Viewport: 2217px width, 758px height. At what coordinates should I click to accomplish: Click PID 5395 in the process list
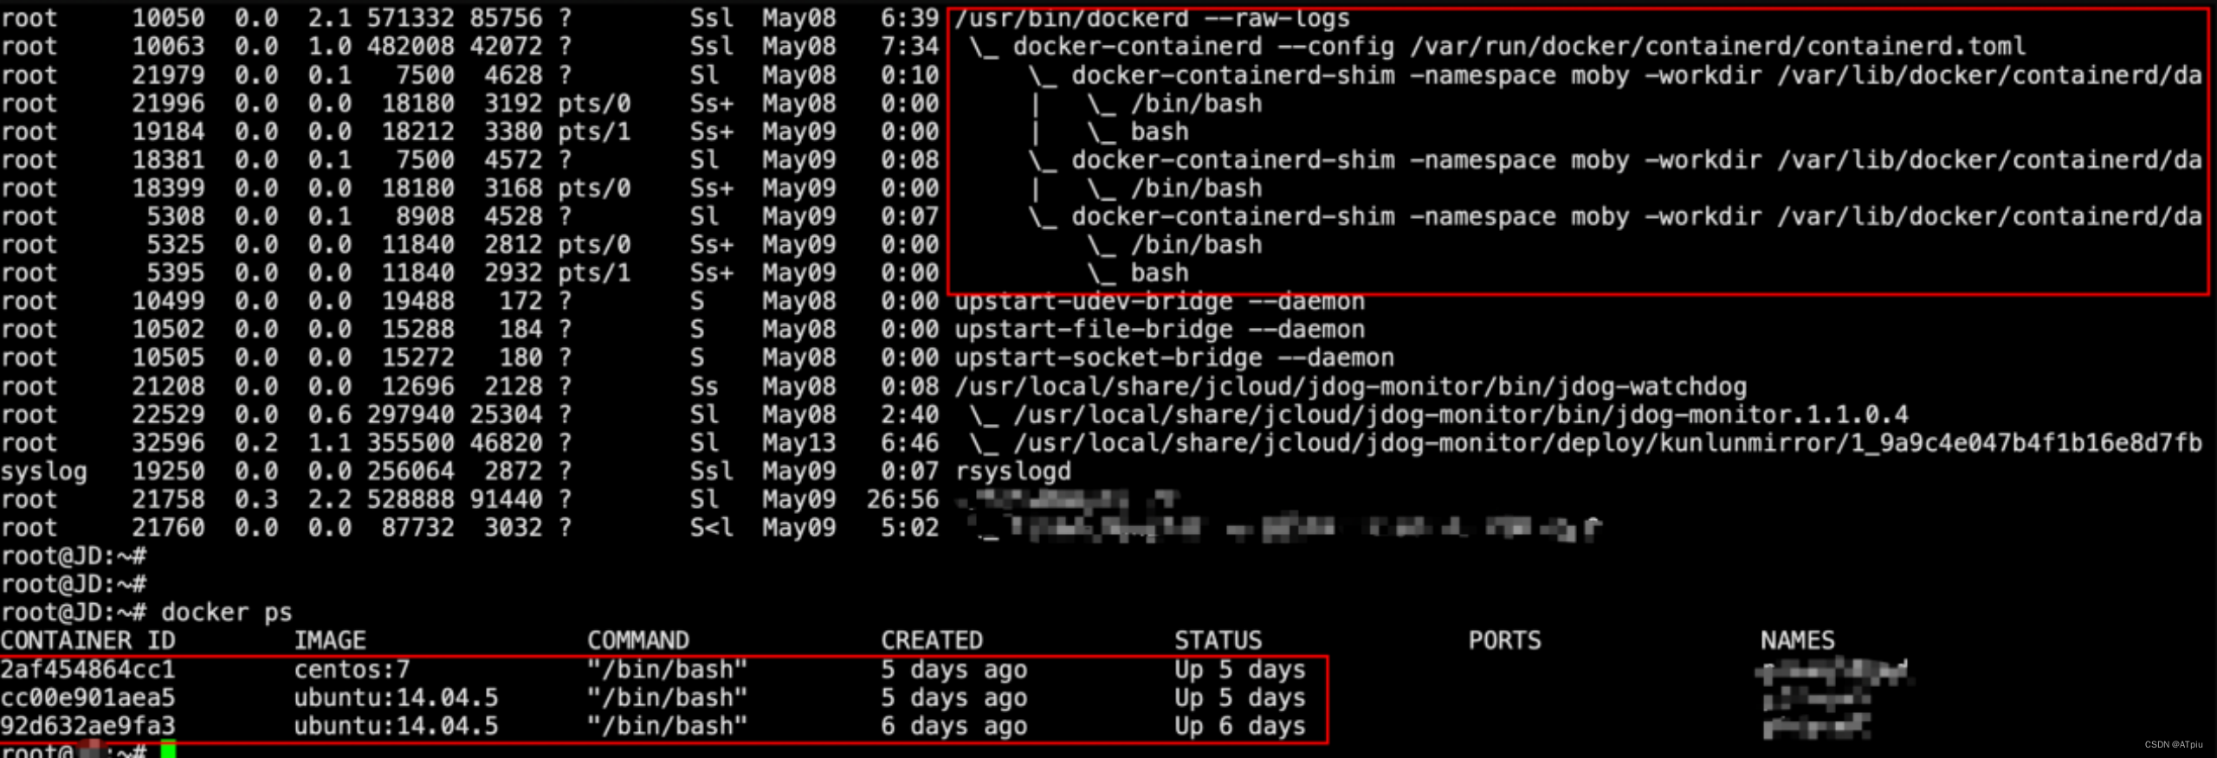point(176,273)
